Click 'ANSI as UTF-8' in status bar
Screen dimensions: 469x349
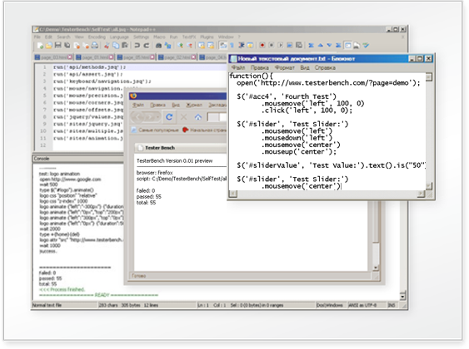coord(362,305)
